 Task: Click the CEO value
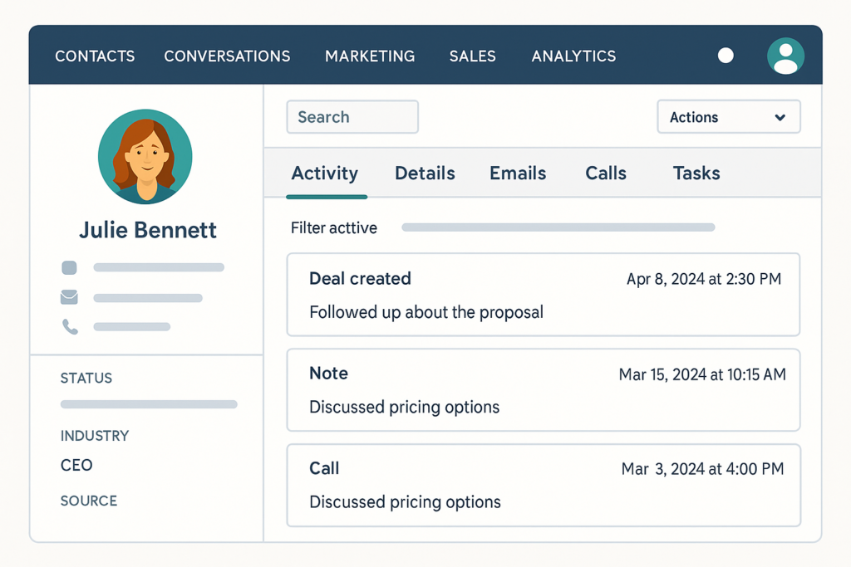[x=76, y=465]
